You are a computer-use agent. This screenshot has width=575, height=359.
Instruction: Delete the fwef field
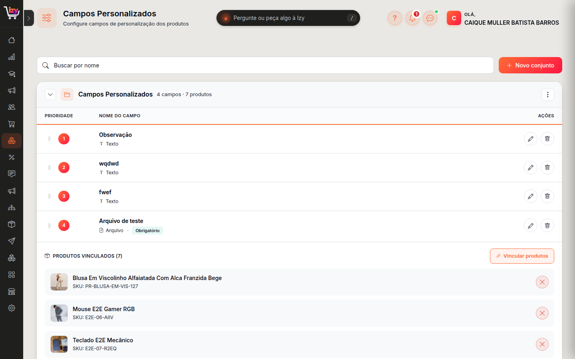[547, 196]
